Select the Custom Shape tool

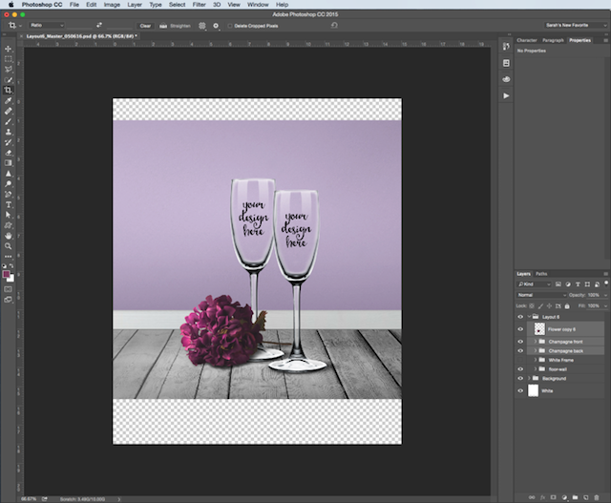[x=8, y=225]
